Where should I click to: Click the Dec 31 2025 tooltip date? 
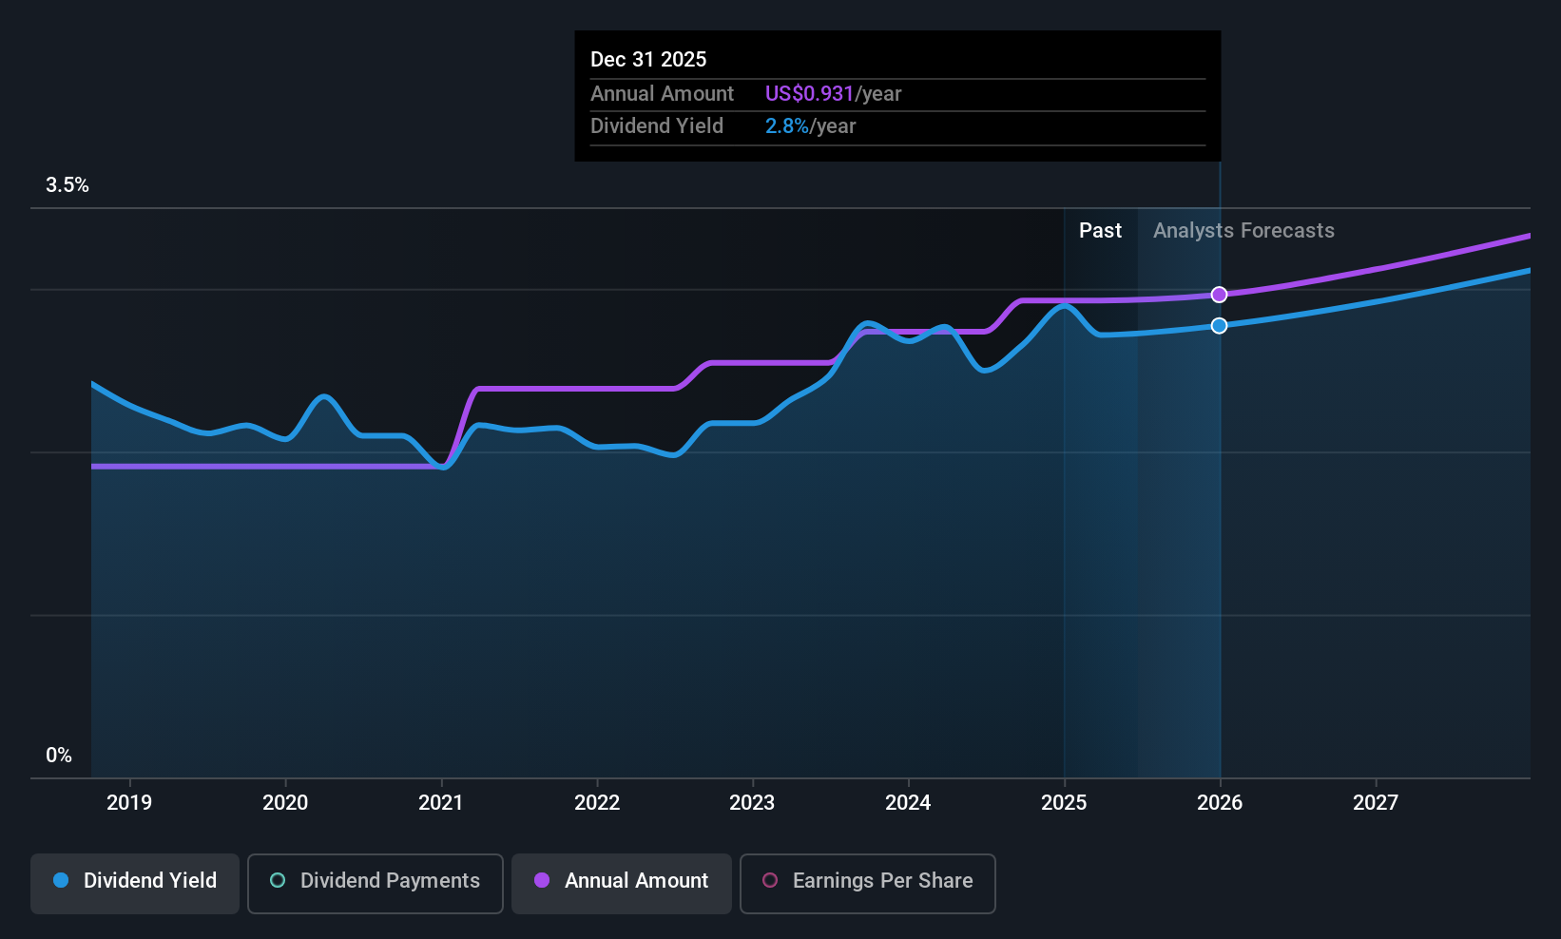648,59
